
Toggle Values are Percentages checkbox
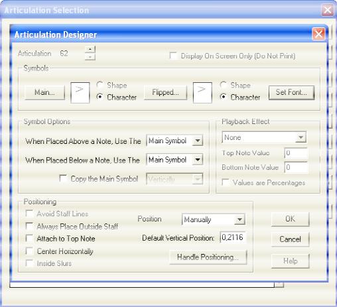[x=226, y=182]
